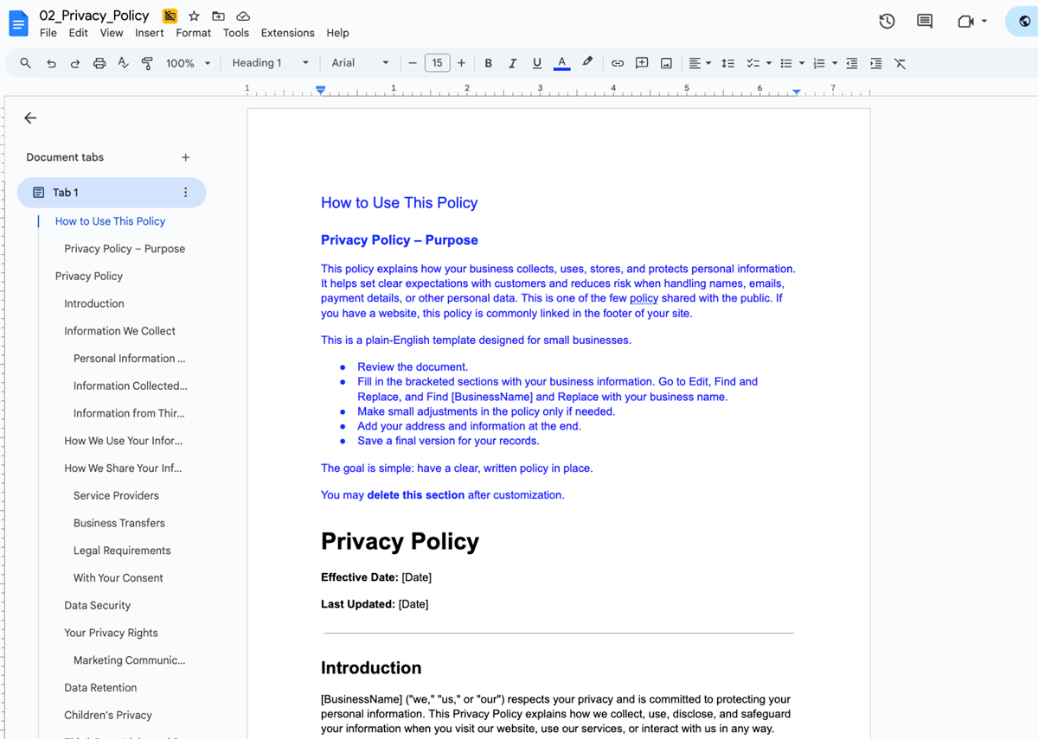Toggle Underline formatting

point(537,63)
